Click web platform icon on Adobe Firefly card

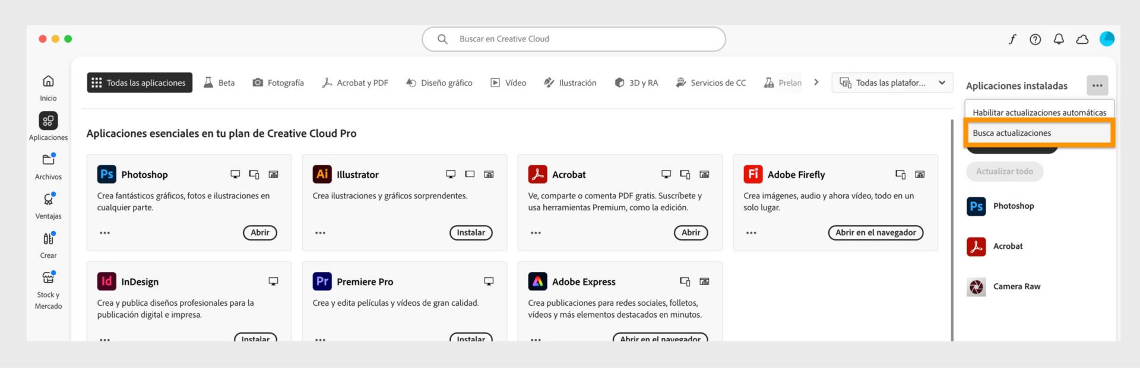pyautogui.click(x=920, y=174)
